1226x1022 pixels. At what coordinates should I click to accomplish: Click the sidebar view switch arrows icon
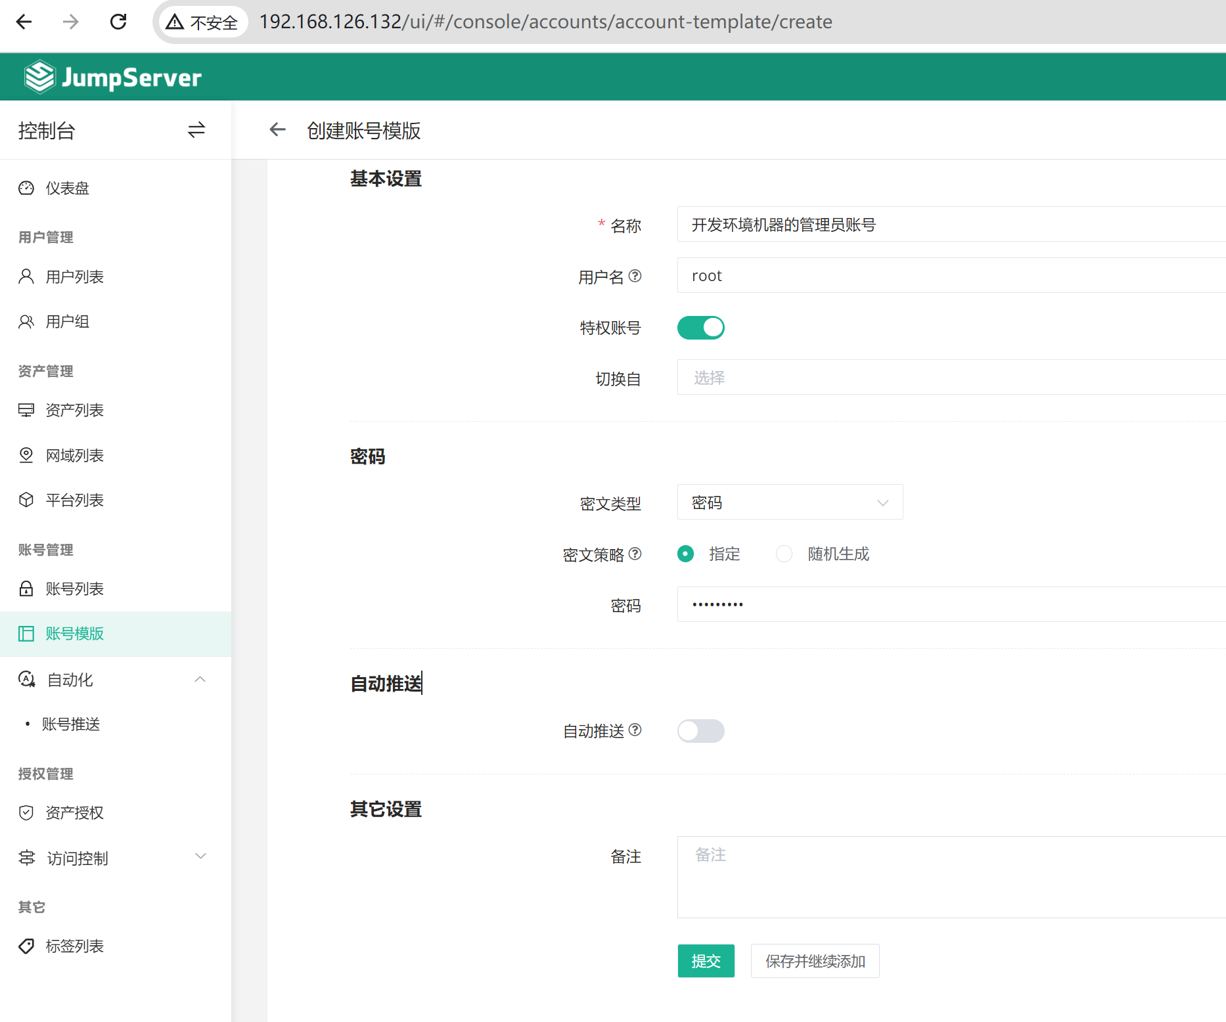[196, 130]
